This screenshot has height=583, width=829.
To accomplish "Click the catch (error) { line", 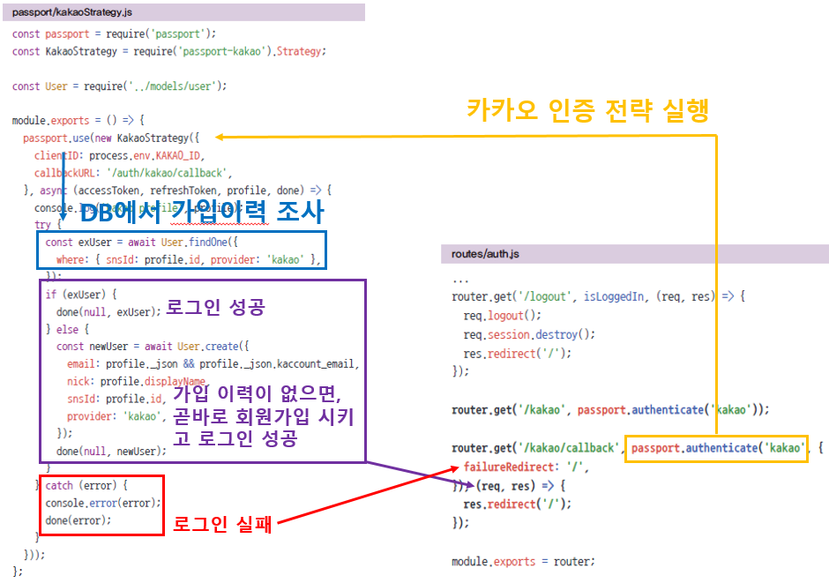I will pyautogui.click(x=86, y=485).
